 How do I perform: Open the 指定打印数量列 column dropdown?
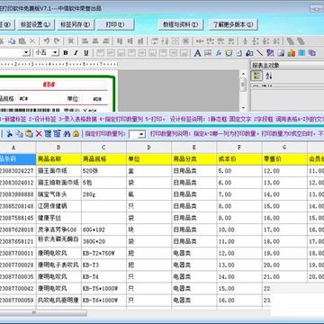[141, 134]
